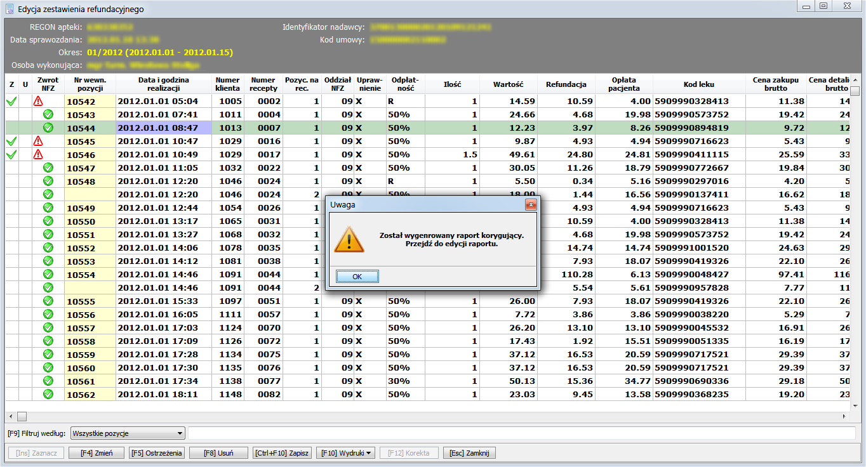Image resolution: width=866 pixels, height=467 pixels.
Task: Toggle the Z checkmark in row 10545
Action: tap(11, 141)
